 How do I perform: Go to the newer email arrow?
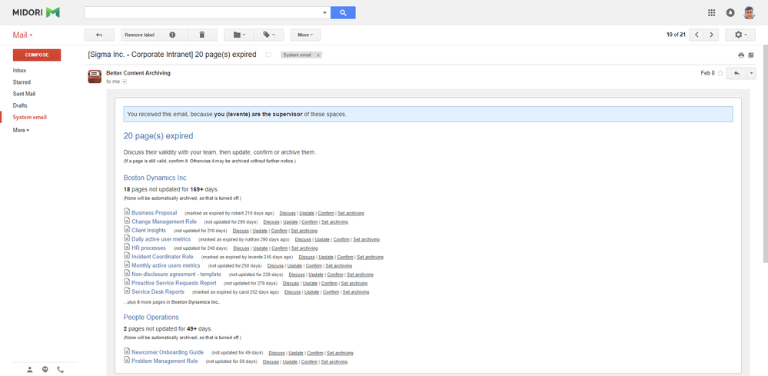click(x=697, y=35)
